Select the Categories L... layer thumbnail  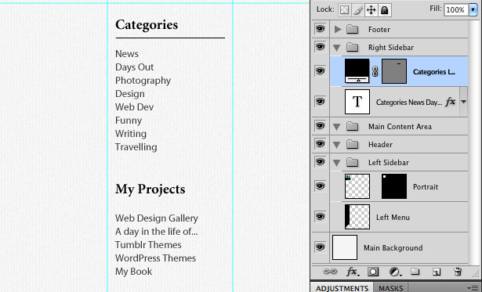tap(357, 71)
